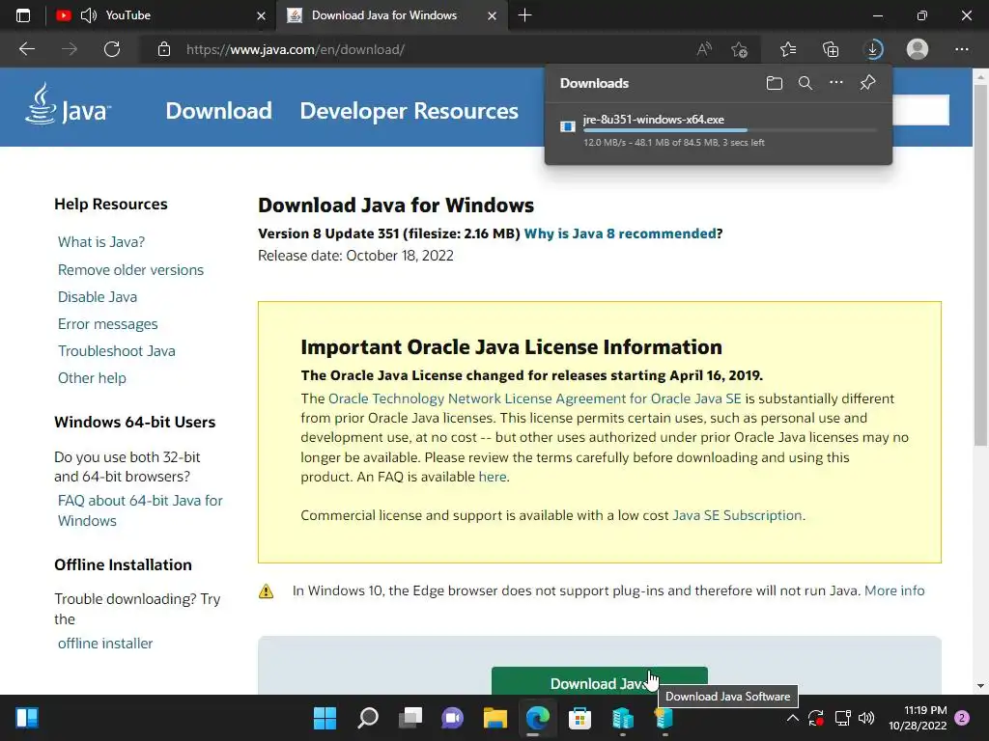Open the Widgets icon on taskbar
The height and width of the screenshot is (741, 989).
27,718
